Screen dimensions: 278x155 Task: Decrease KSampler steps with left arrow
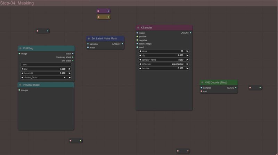point(140,51)
